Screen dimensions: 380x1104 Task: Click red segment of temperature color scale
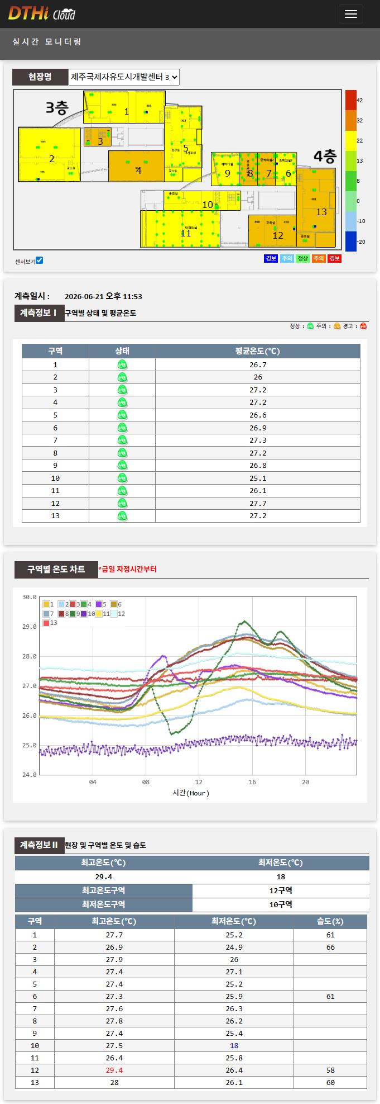click(x=350, y=100)
